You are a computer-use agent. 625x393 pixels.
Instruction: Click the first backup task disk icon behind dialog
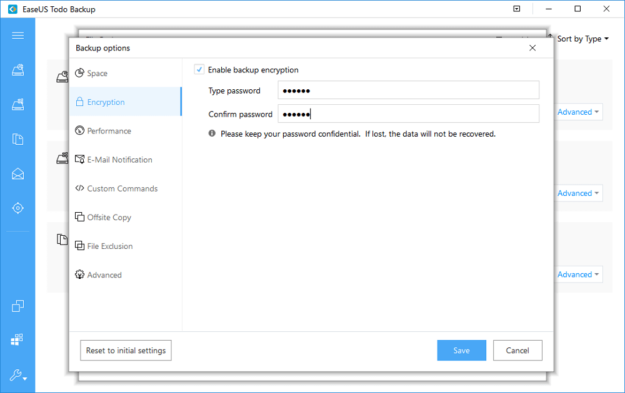click(x=62, y=76)
